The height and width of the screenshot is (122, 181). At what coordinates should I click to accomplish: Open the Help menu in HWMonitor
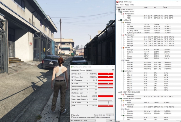click(132, 5)
